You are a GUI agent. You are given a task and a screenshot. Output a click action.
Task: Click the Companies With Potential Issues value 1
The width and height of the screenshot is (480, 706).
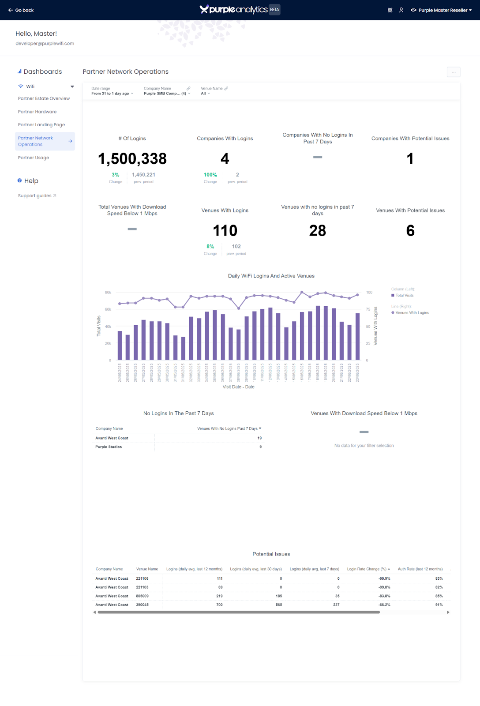click(410, 159)
